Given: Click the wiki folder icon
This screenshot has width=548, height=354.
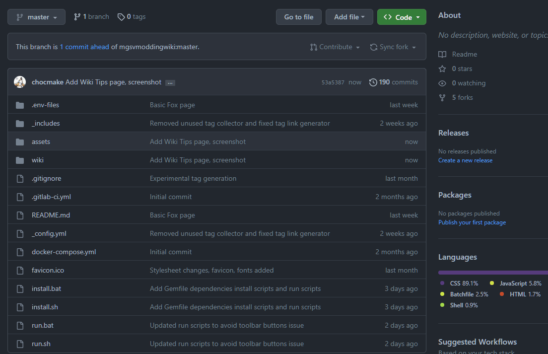Looking at the screenshot, I should pyautogui.click(x=20, y=160).
